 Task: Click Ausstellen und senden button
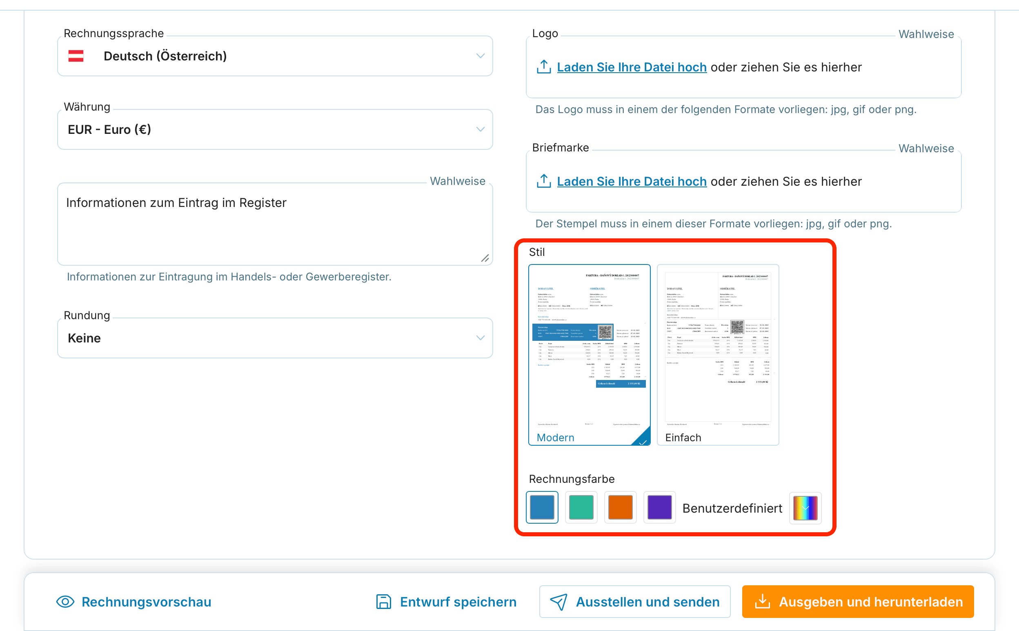(634, 601)
